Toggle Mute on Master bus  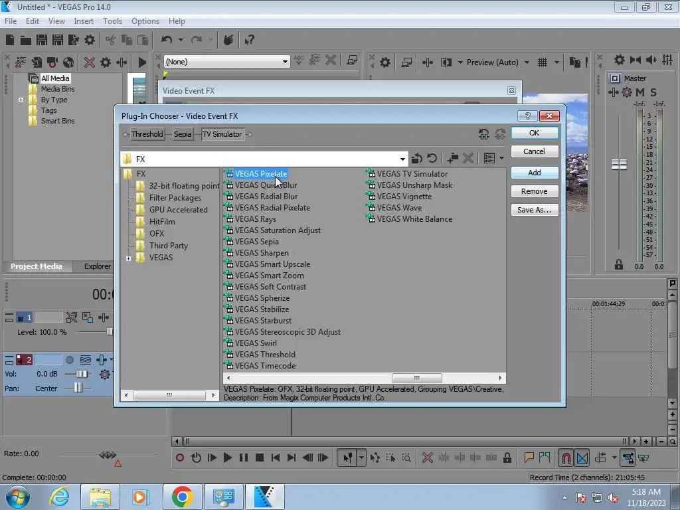(x=640, y=92)
